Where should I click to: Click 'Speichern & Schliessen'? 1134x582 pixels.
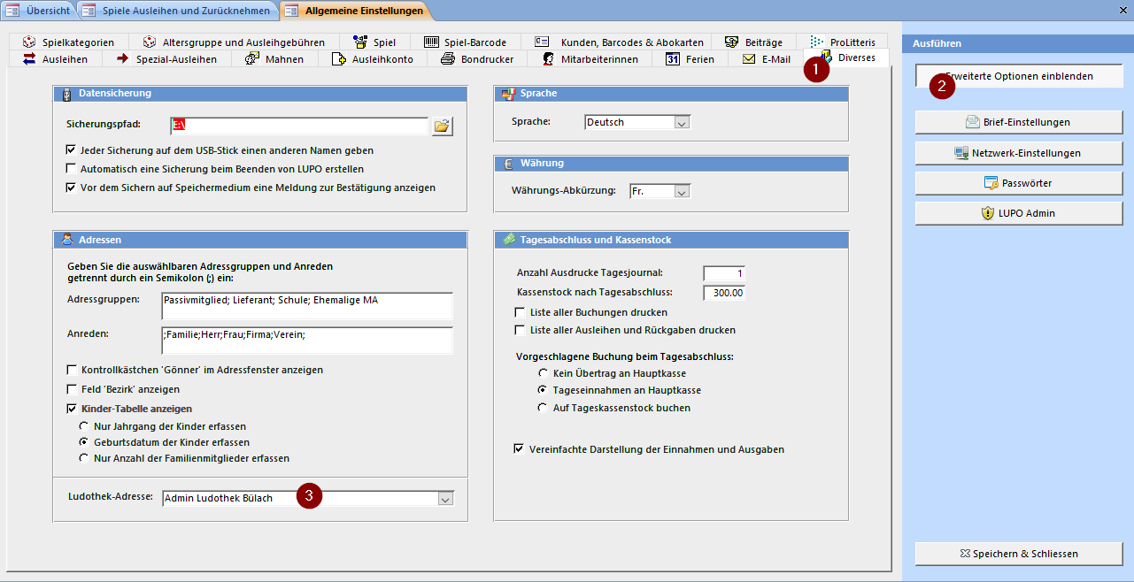1019,554
